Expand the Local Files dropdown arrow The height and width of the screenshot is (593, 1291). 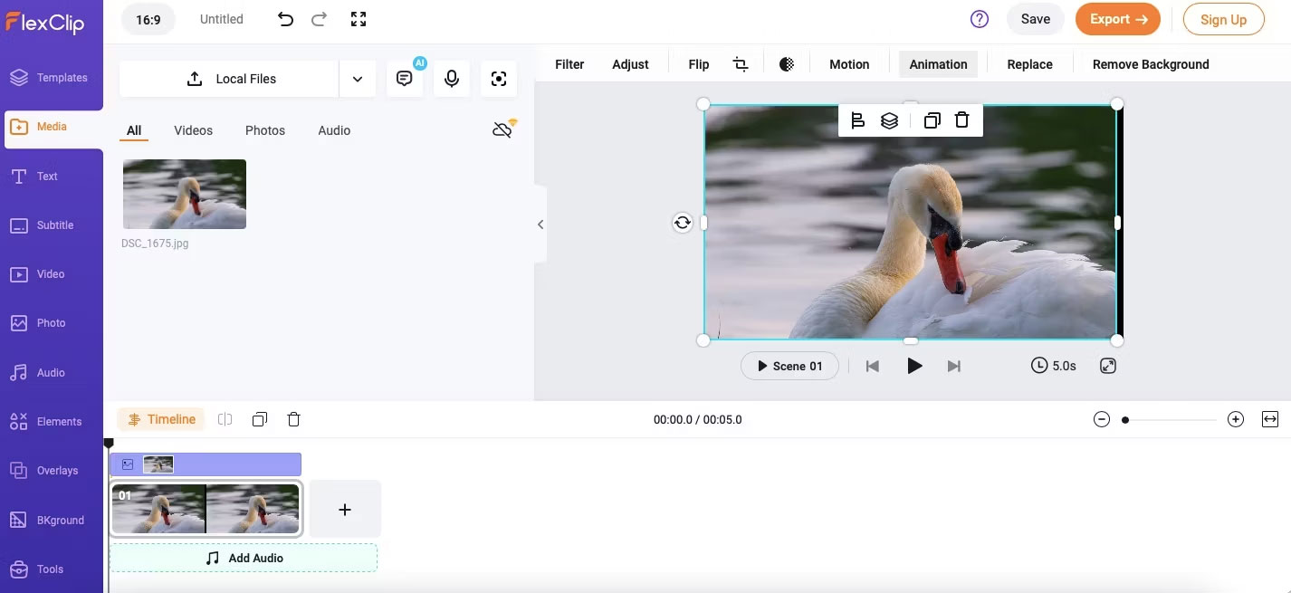point(358,79)
